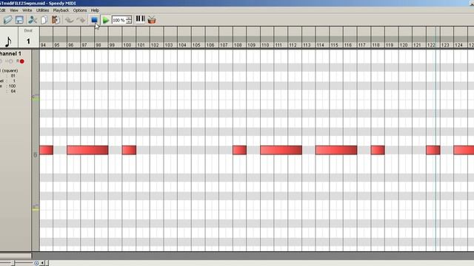The width and height of the screenshot is (474, 266).
Task: Click the channel value 64
Action: tap(13, 91)
